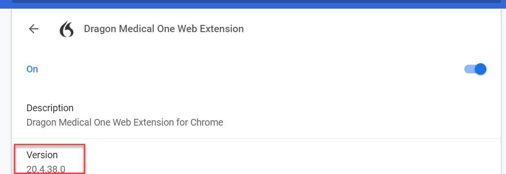The image size is (506, 174).
Task: Click the divider line below the description
Action: 256,139
